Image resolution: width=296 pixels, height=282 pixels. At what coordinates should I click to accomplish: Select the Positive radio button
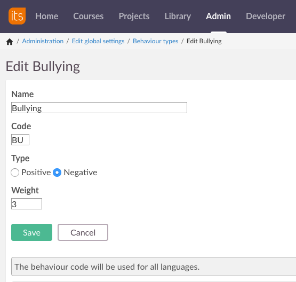tap(15, 173)
